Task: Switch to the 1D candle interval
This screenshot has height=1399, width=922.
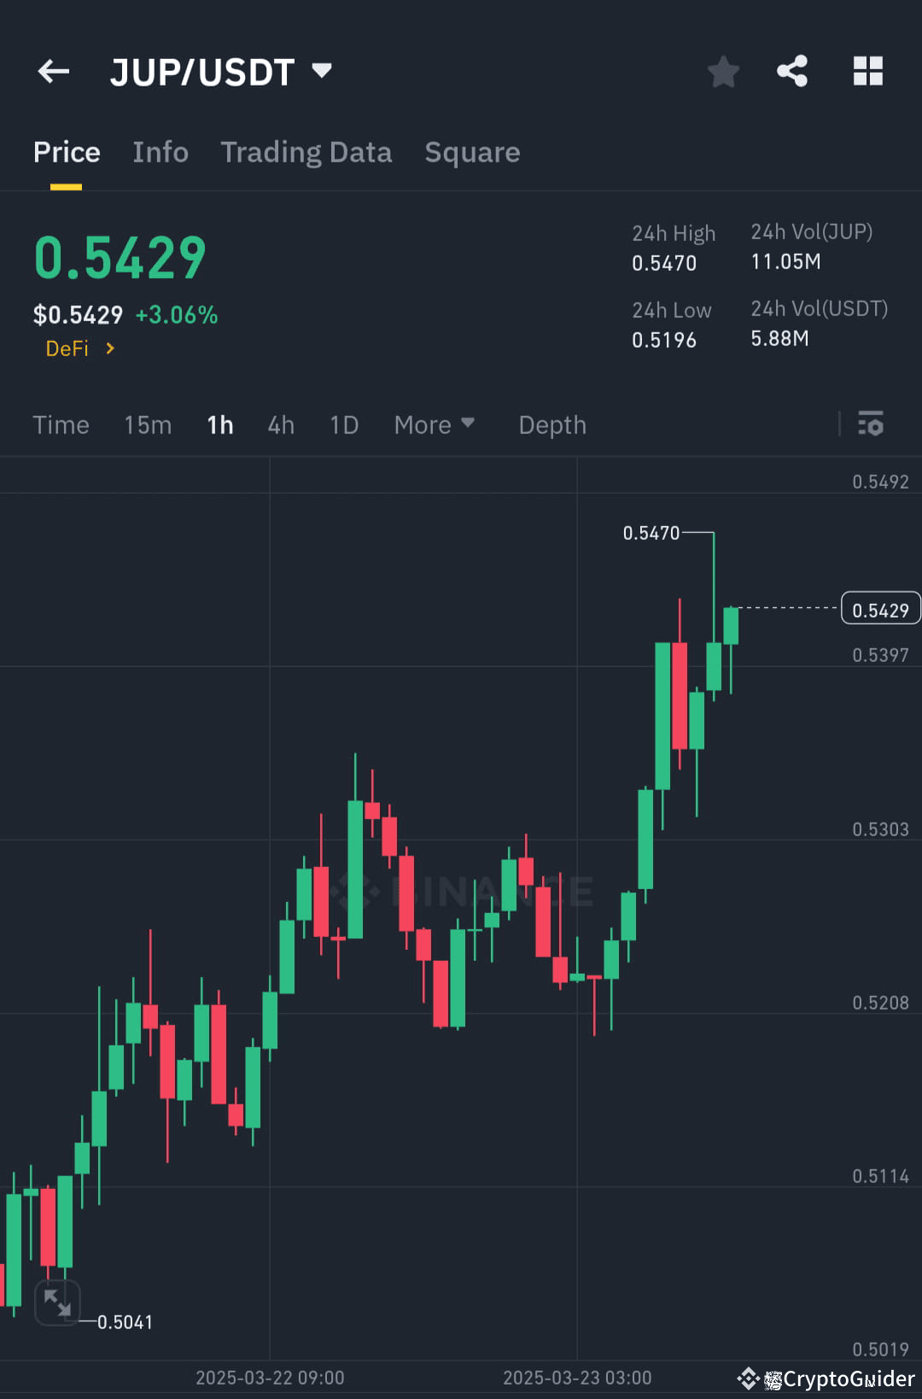Action: 343,424
